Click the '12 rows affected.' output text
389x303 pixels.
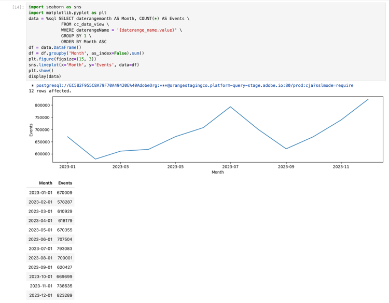pos(50,91)
